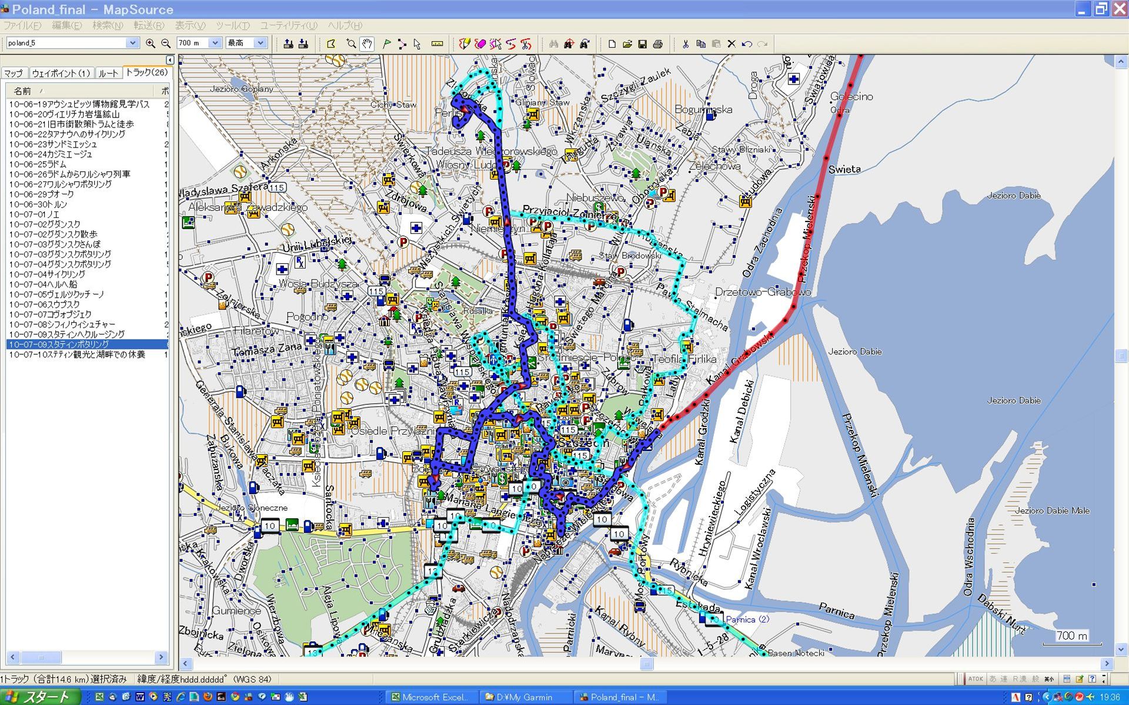Open the poland_5 map product dropdown
The width and height of the screenshot is (1129, 705).
tap(133, 43)
